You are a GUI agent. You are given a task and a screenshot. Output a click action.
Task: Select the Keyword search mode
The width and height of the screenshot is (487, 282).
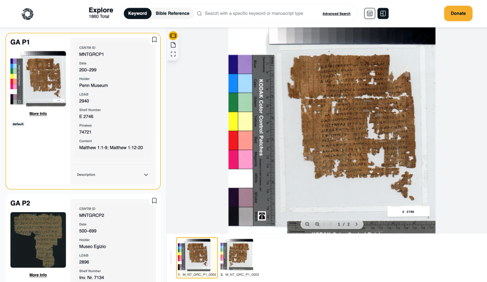pos(137,13)
